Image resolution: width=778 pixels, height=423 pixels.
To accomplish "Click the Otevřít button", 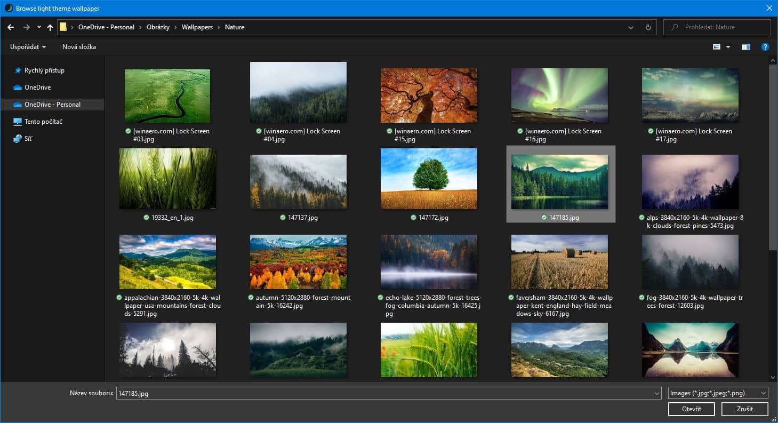I will (x=691, y=409).
